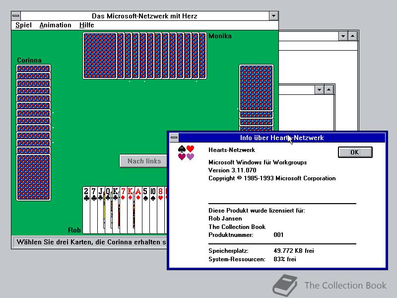This screenshot has height=298, width=397.
Task: Click the 'Das Microsoft-Netzwerk mit Herz' title bar
Action: tap(144, 16)
